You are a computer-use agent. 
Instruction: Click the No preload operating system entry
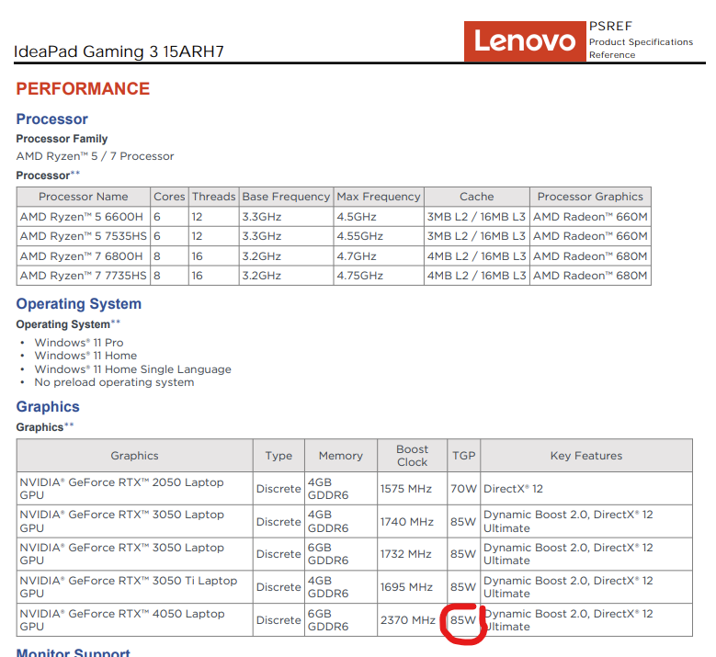(x=114, y=382)
